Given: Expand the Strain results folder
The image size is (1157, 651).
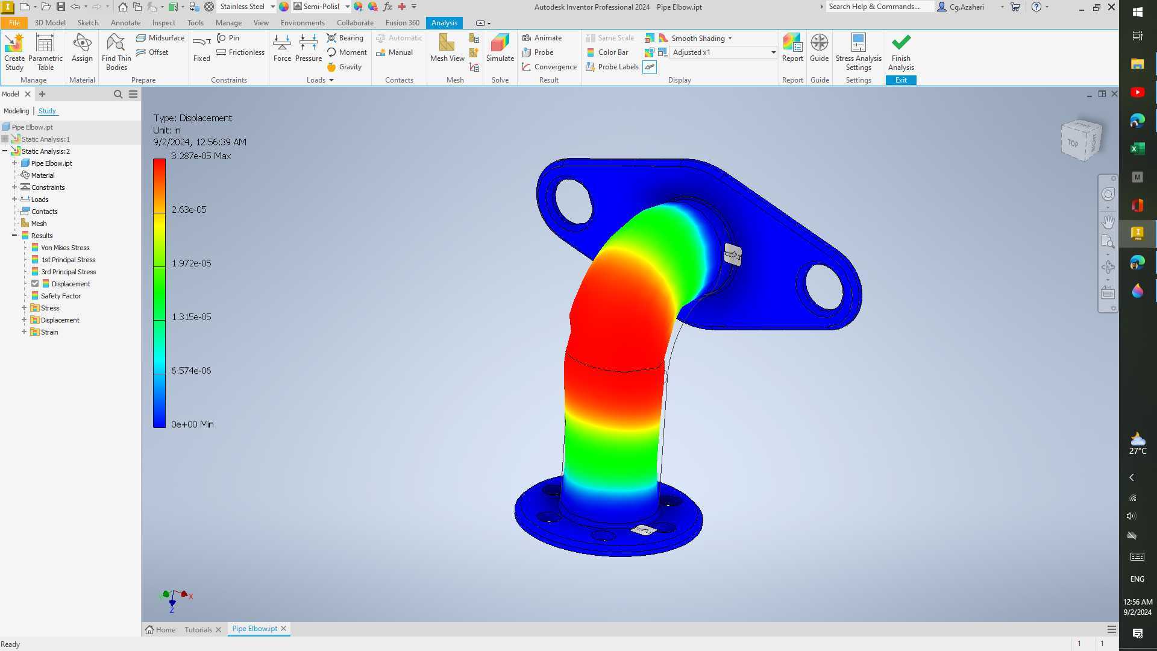Looking at the screenshot, I should [x=24, y=332].
